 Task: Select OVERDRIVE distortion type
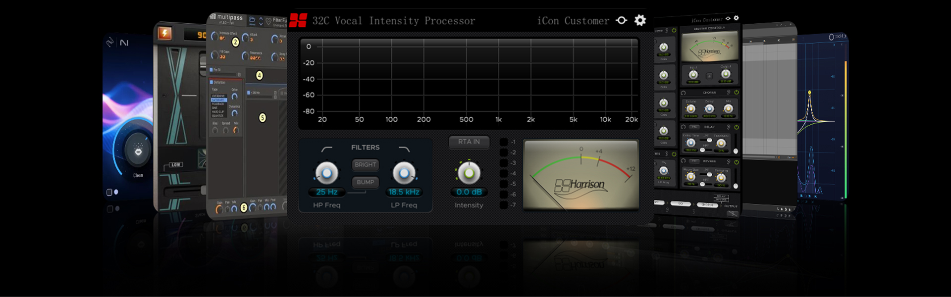219,96
